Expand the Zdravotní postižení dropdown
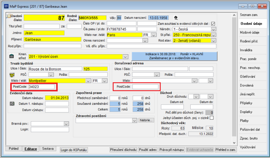The image size is (270, 158). click(x=134, y=121)
